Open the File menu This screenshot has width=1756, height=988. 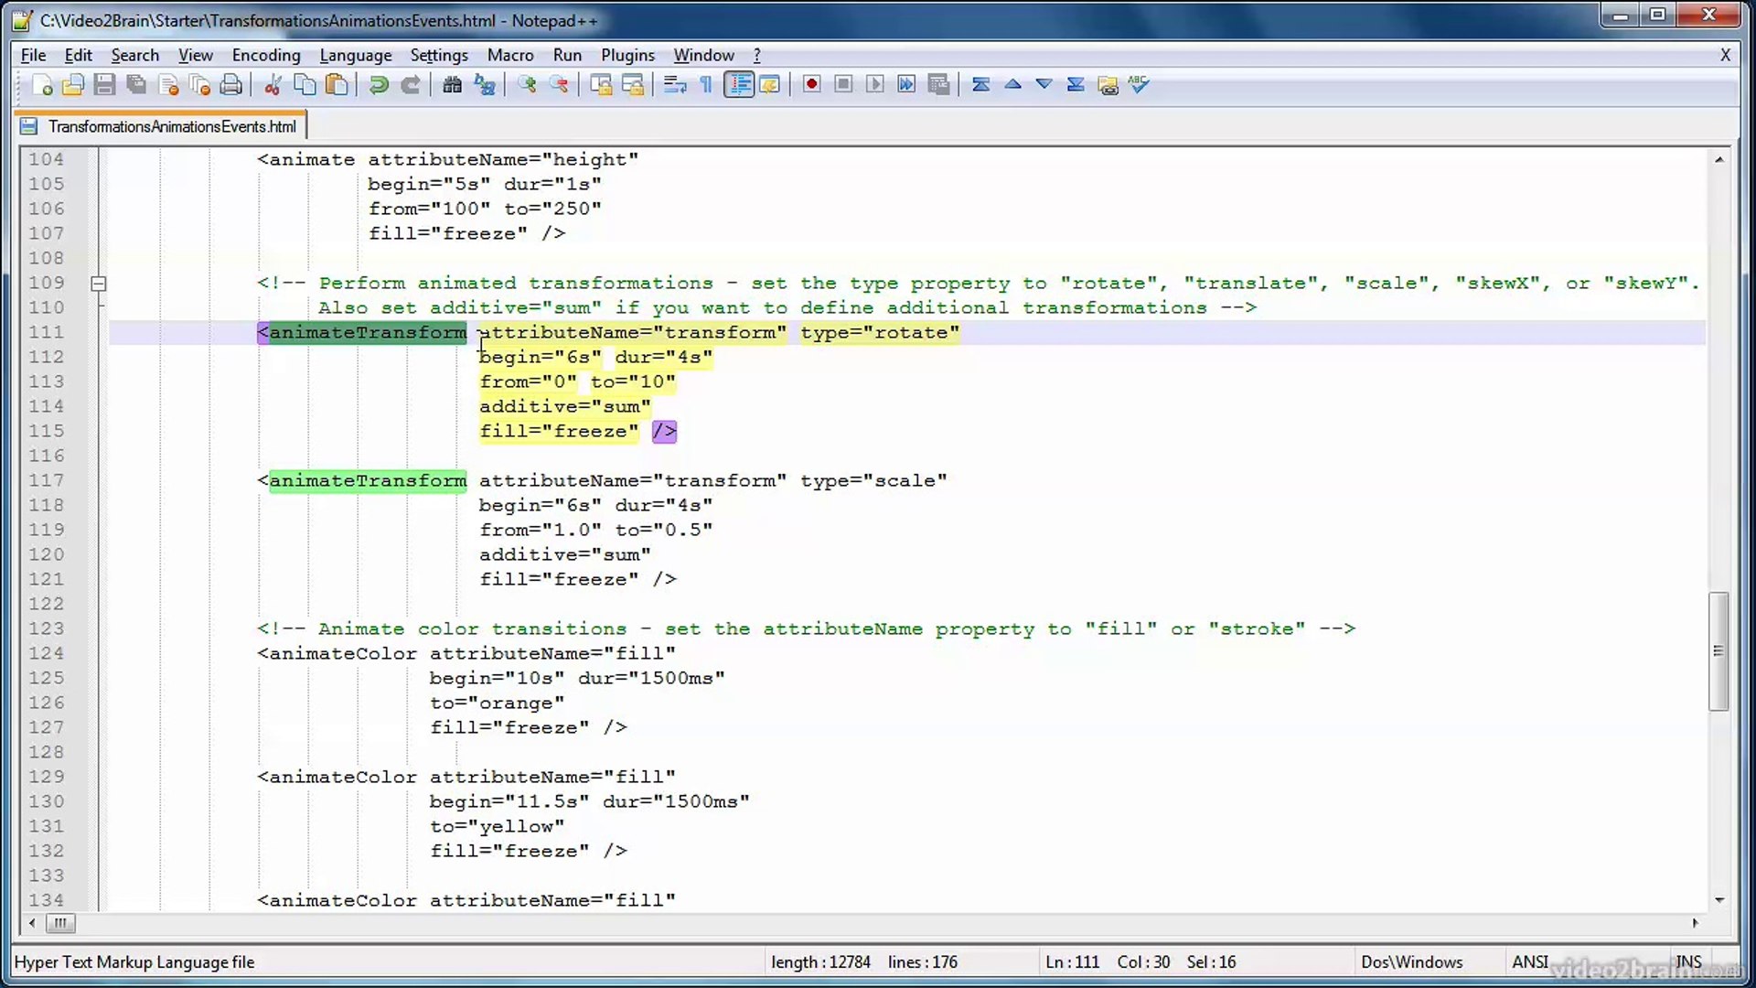click(33, 55)
